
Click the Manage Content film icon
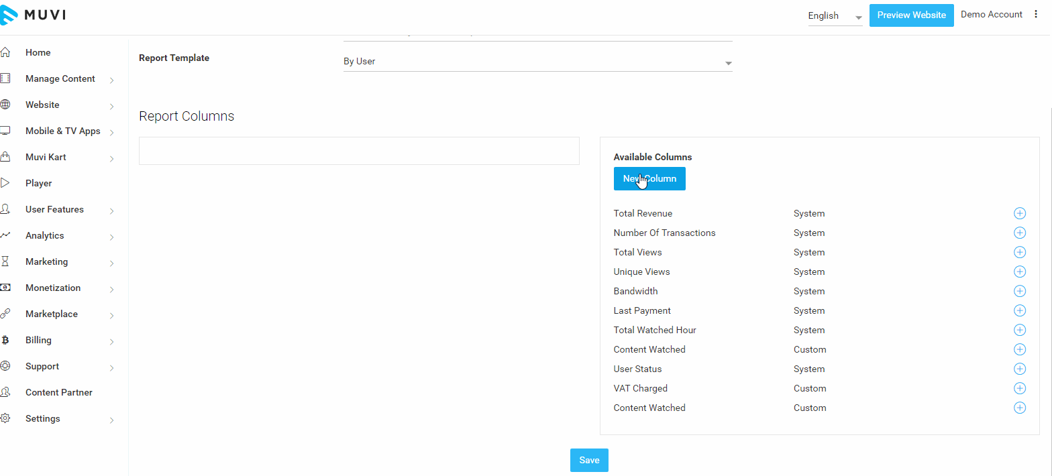(5, 78)
